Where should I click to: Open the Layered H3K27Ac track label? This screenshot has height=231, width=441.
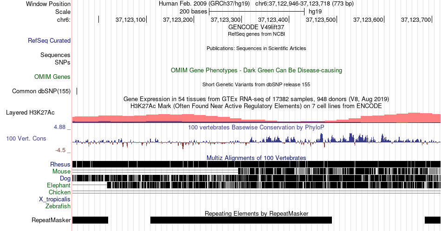click(x=30, y=112)
